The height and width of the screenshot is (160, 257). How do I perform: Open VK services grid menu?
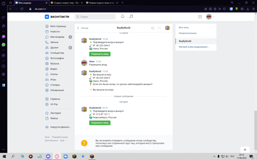pyautogui.click(x=200, y=17)
